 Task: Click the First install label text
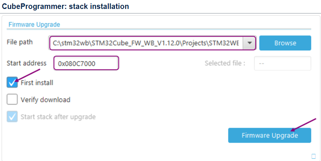(x=37, y=83)
